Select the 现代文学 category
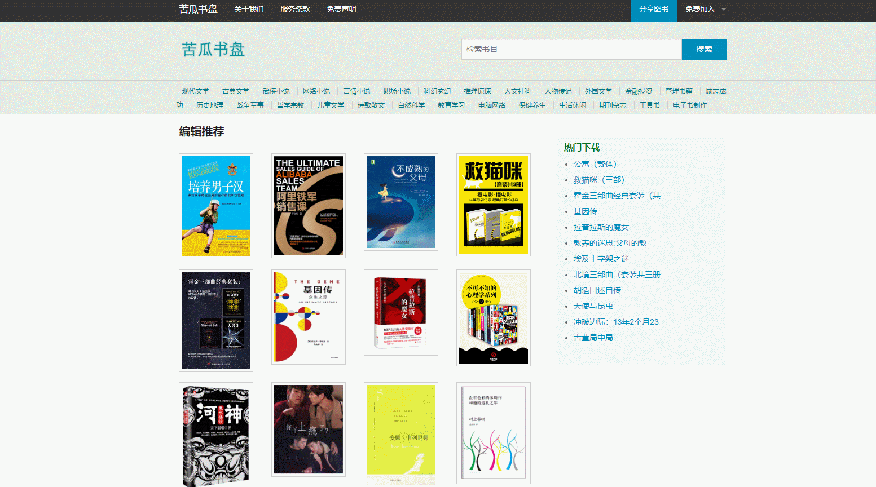The image size is (876, 487). (x=195, y=91)
